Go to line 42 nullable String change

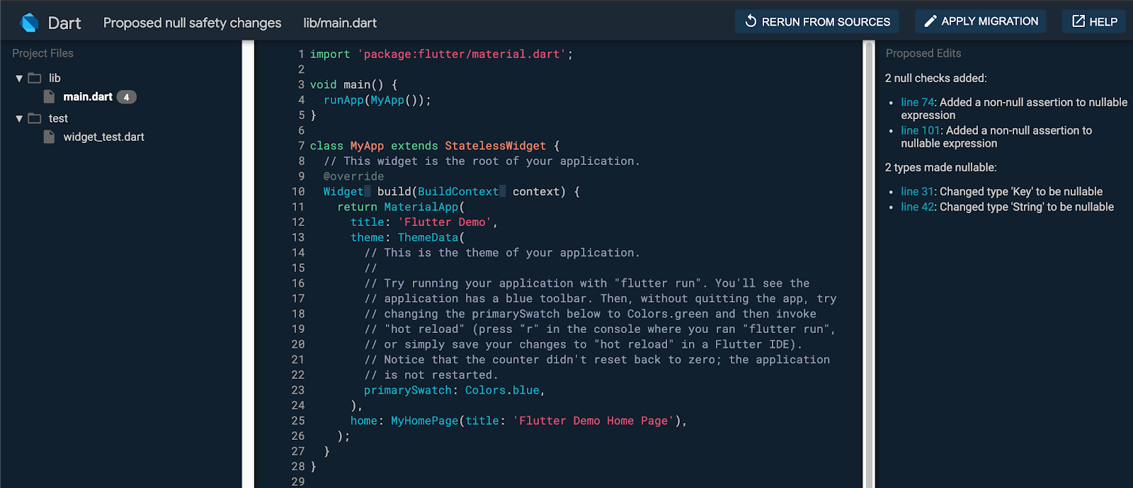coord(917,208)
